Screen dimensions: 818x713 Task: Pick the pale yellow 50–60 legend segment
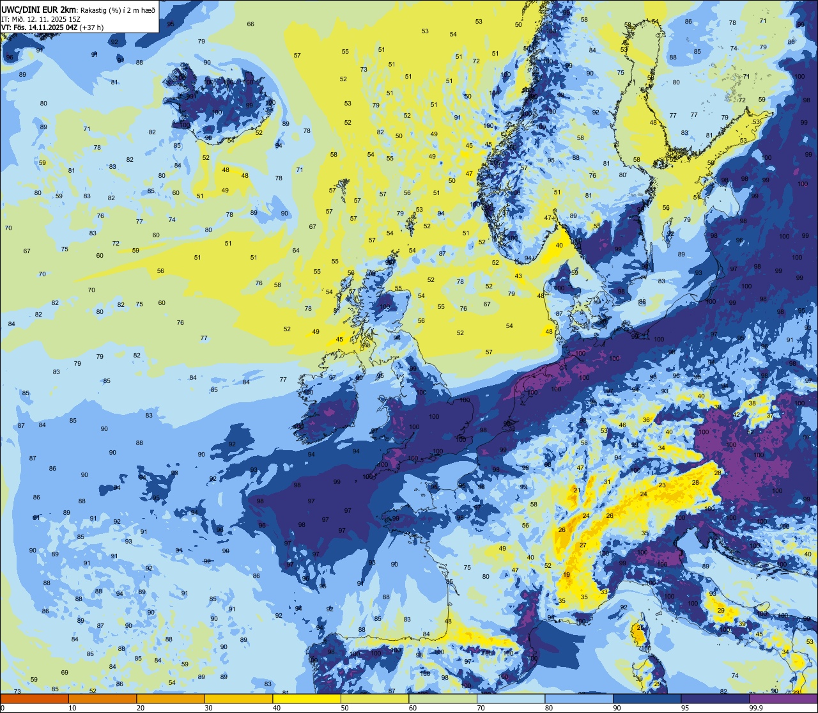point(374,699)
